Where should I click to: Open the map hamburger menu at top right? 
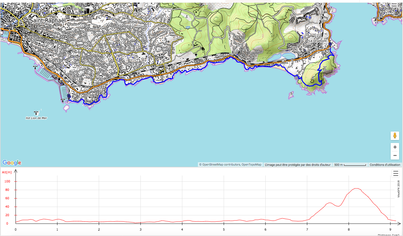394,5
